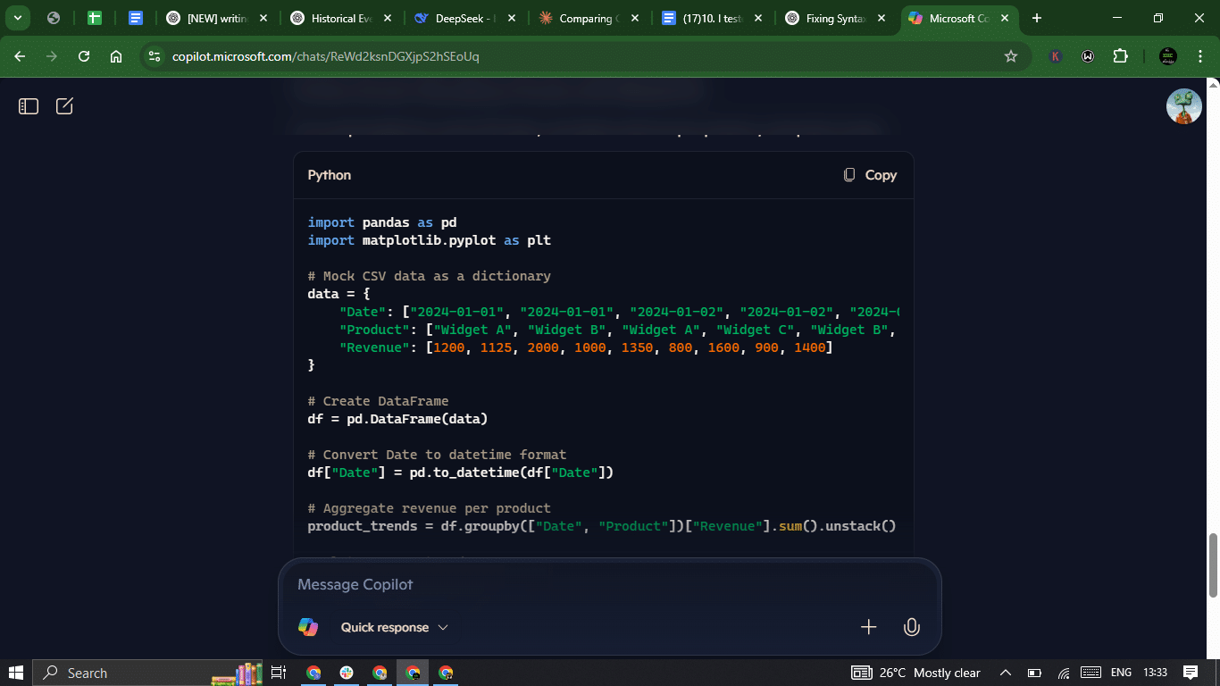Copy the Python code block
This screenshot has width=1220, height=686.
tap(870, 175)
